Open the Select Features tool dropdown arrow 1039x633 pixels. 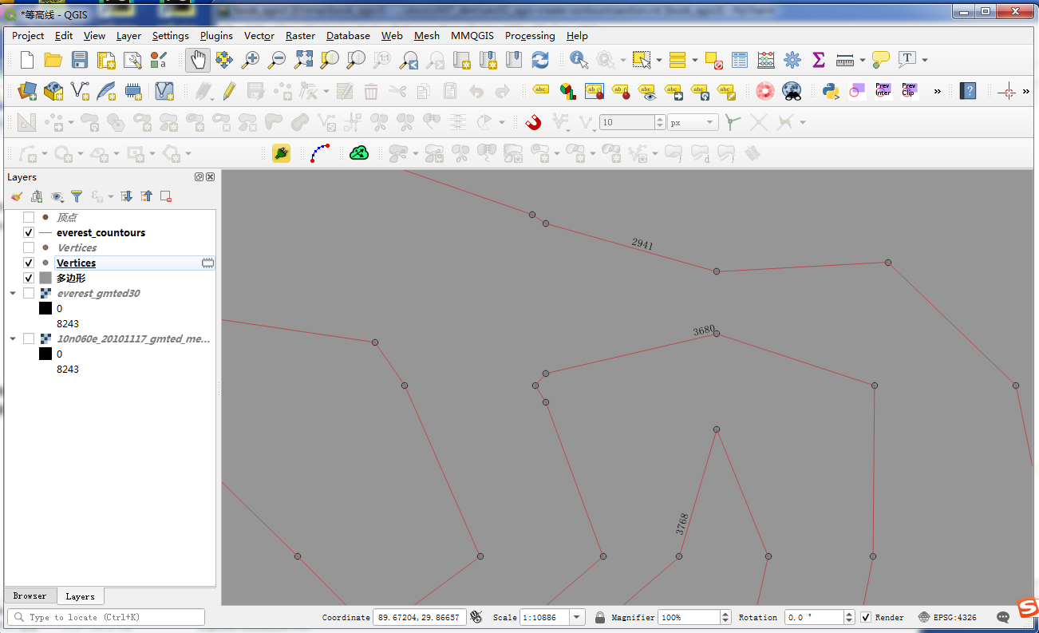pos(659,60)
